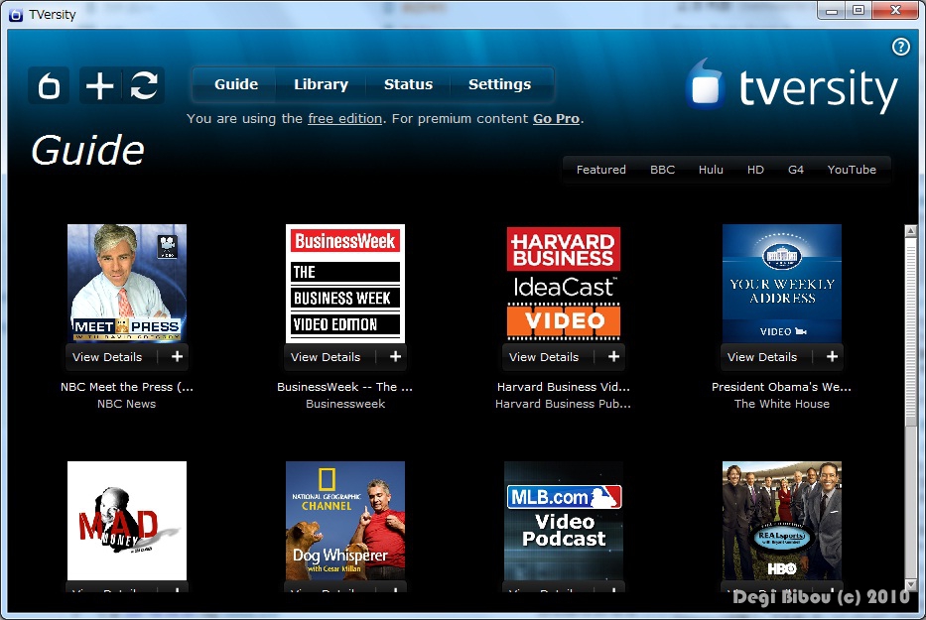Viewport: 926px width, 620px height.
Task: Maximize the TVersity window
Action: [x=859, y=11]
